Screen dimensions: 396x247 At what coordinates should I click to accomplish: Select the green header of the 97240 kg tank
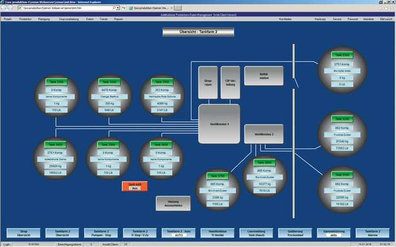342,119
